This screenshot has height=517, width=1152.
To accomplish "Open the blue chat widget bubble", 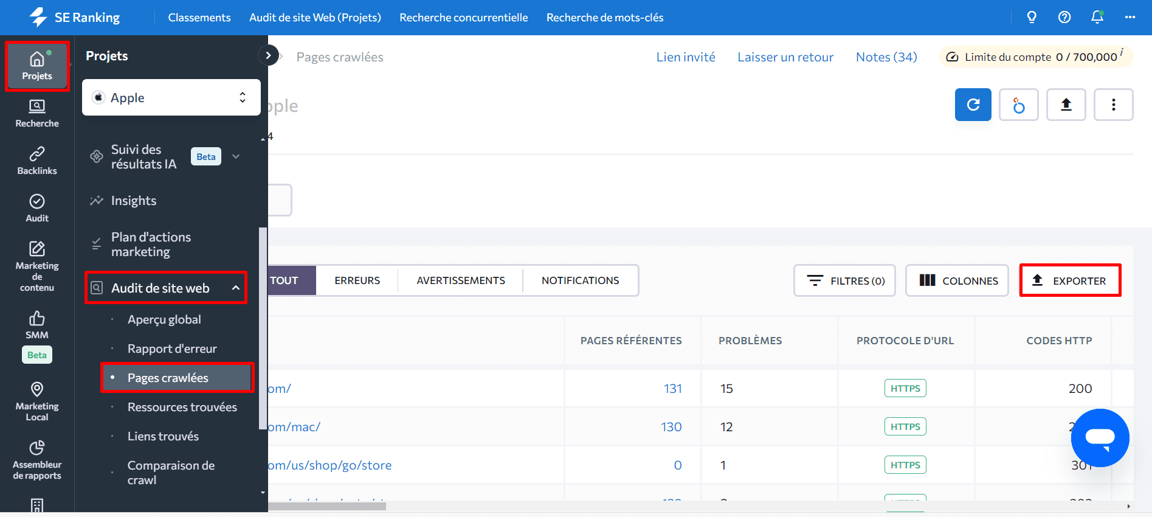I will click(x=1100, y=438).
